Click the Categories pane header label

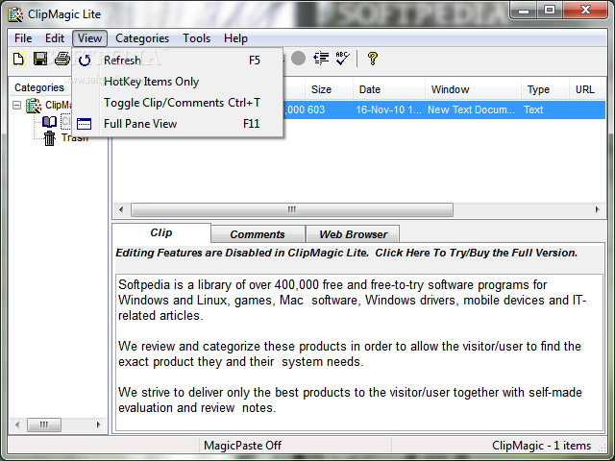coord(39,87)
